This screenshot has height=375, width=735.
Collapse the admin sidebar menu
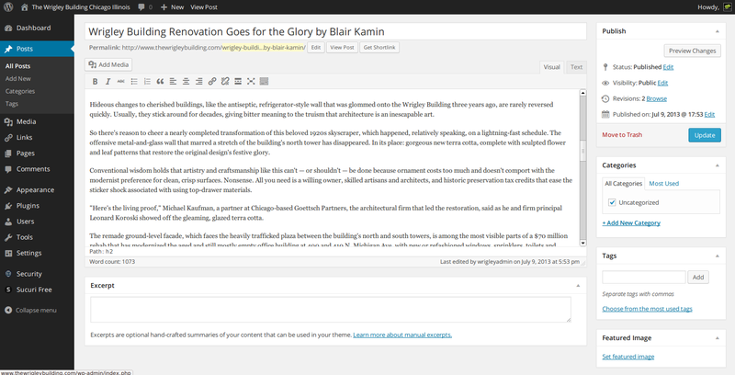pos(31,311)
